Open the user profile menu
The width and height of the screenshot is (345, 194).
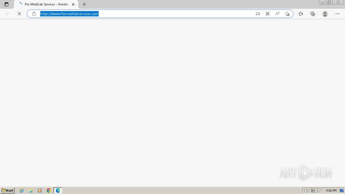(x=325, y=14)
